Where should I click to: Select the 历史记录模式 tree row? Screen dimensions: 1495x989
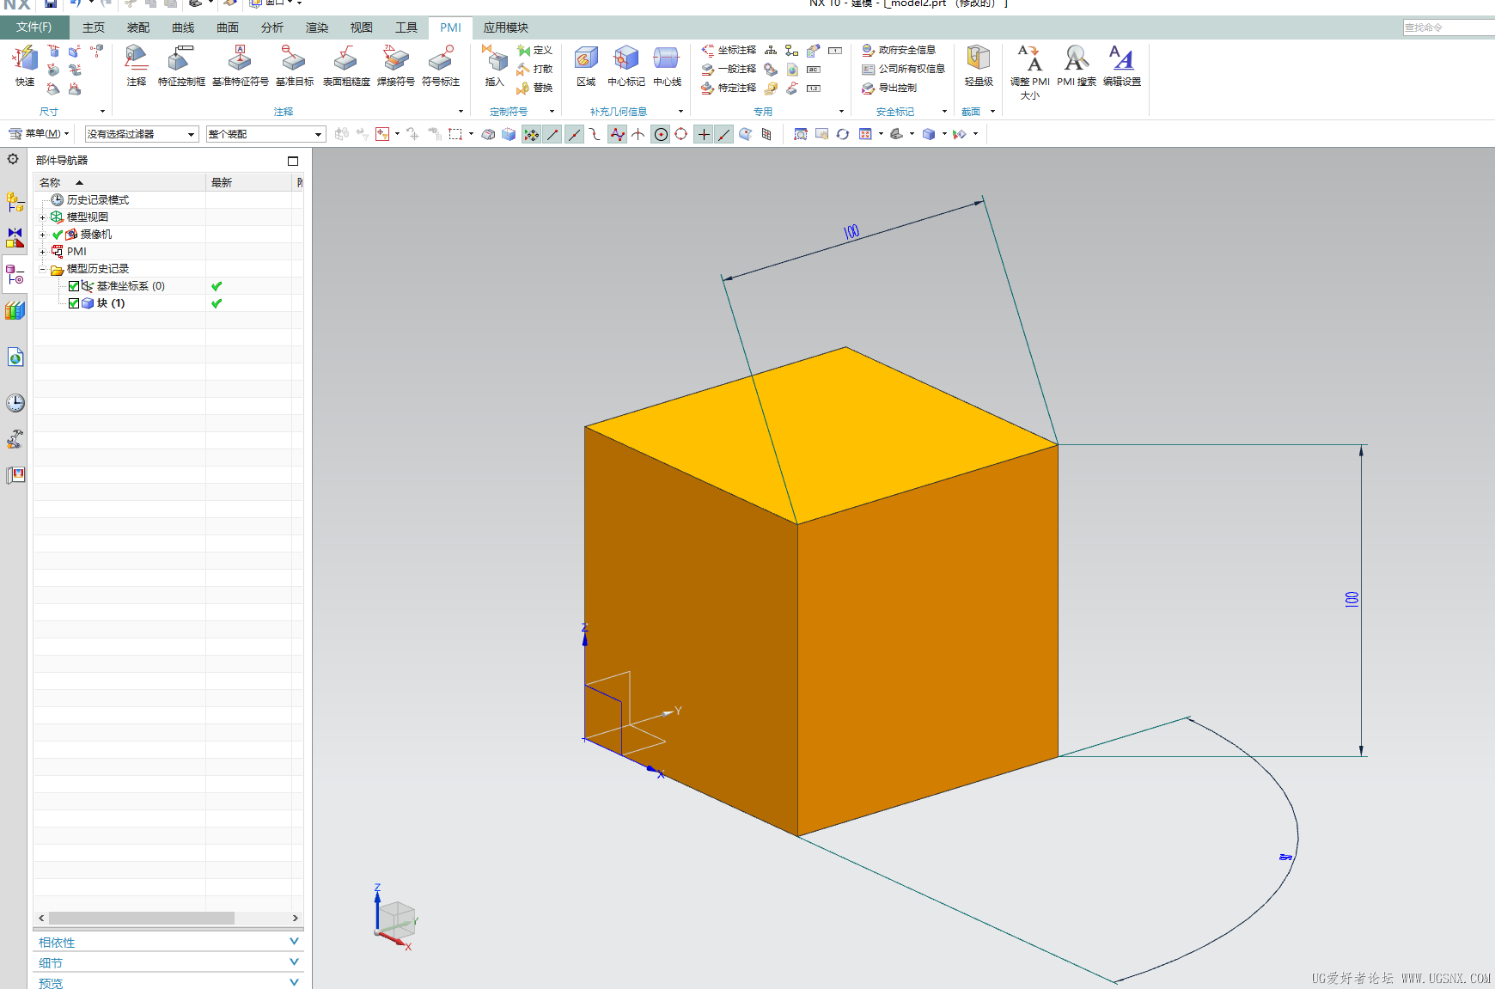click(x=168, y=200)
